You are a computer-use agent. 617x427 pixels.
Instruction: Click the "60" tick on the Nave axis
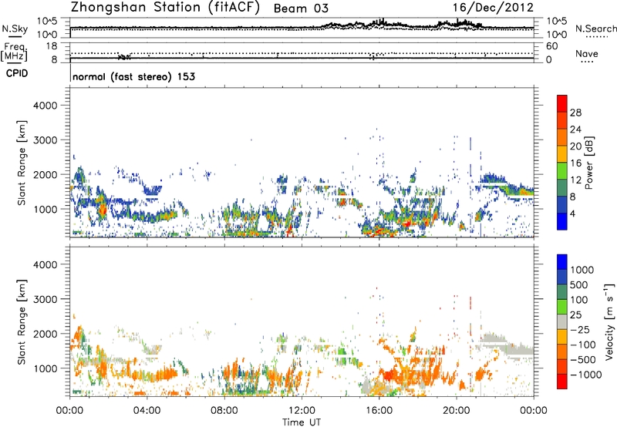tap(551, 46)
